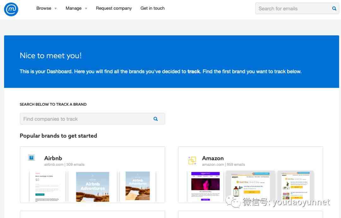Image resolution: width=341 pixels, height=218 pixels.
Task: Click 'airbnb.com | 309 emails' text
Action: click(64, 165)
